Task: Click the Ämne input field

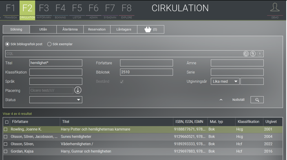Action: pyautogui.click(x=237, y=63)
